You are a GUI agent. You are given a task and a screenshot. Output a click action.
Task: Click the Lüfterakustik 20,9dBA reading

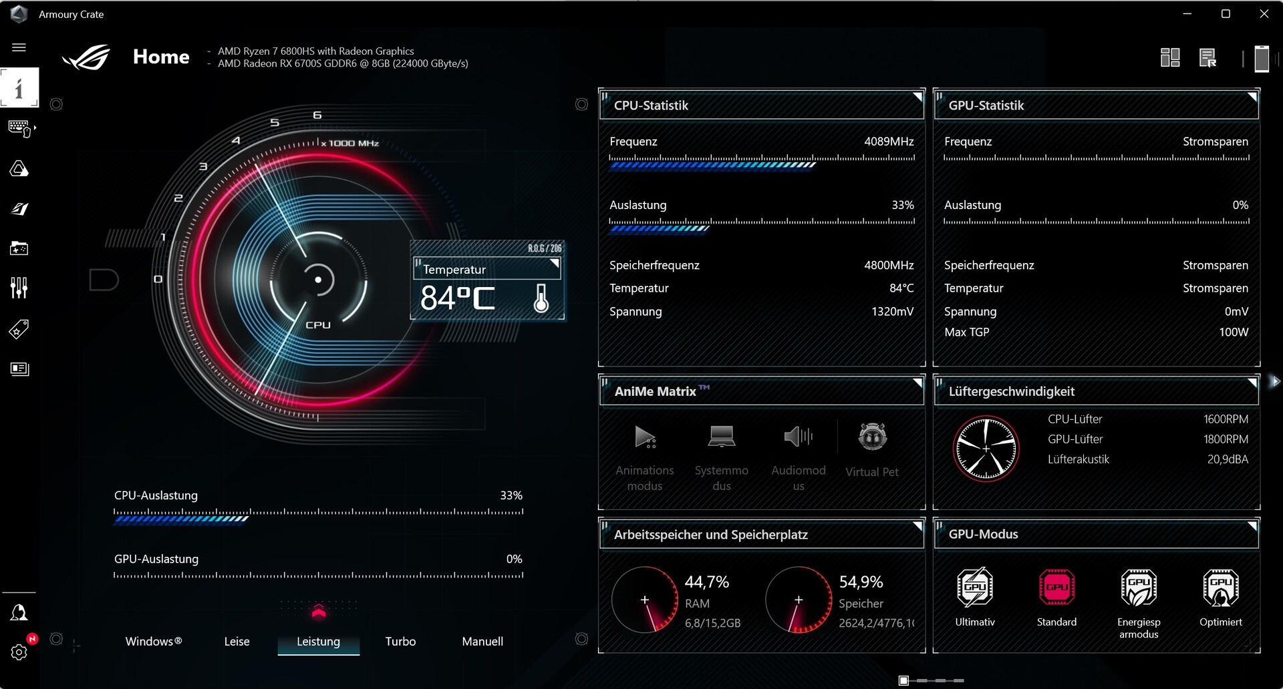1228,459
